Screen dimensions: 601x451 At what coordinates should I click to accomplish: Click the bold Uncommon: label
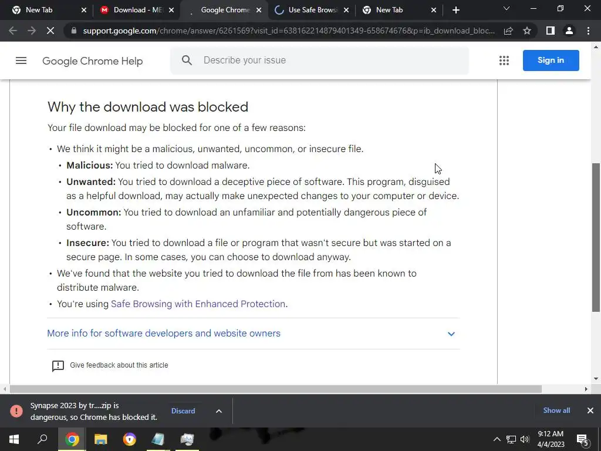tap(93, 213)
